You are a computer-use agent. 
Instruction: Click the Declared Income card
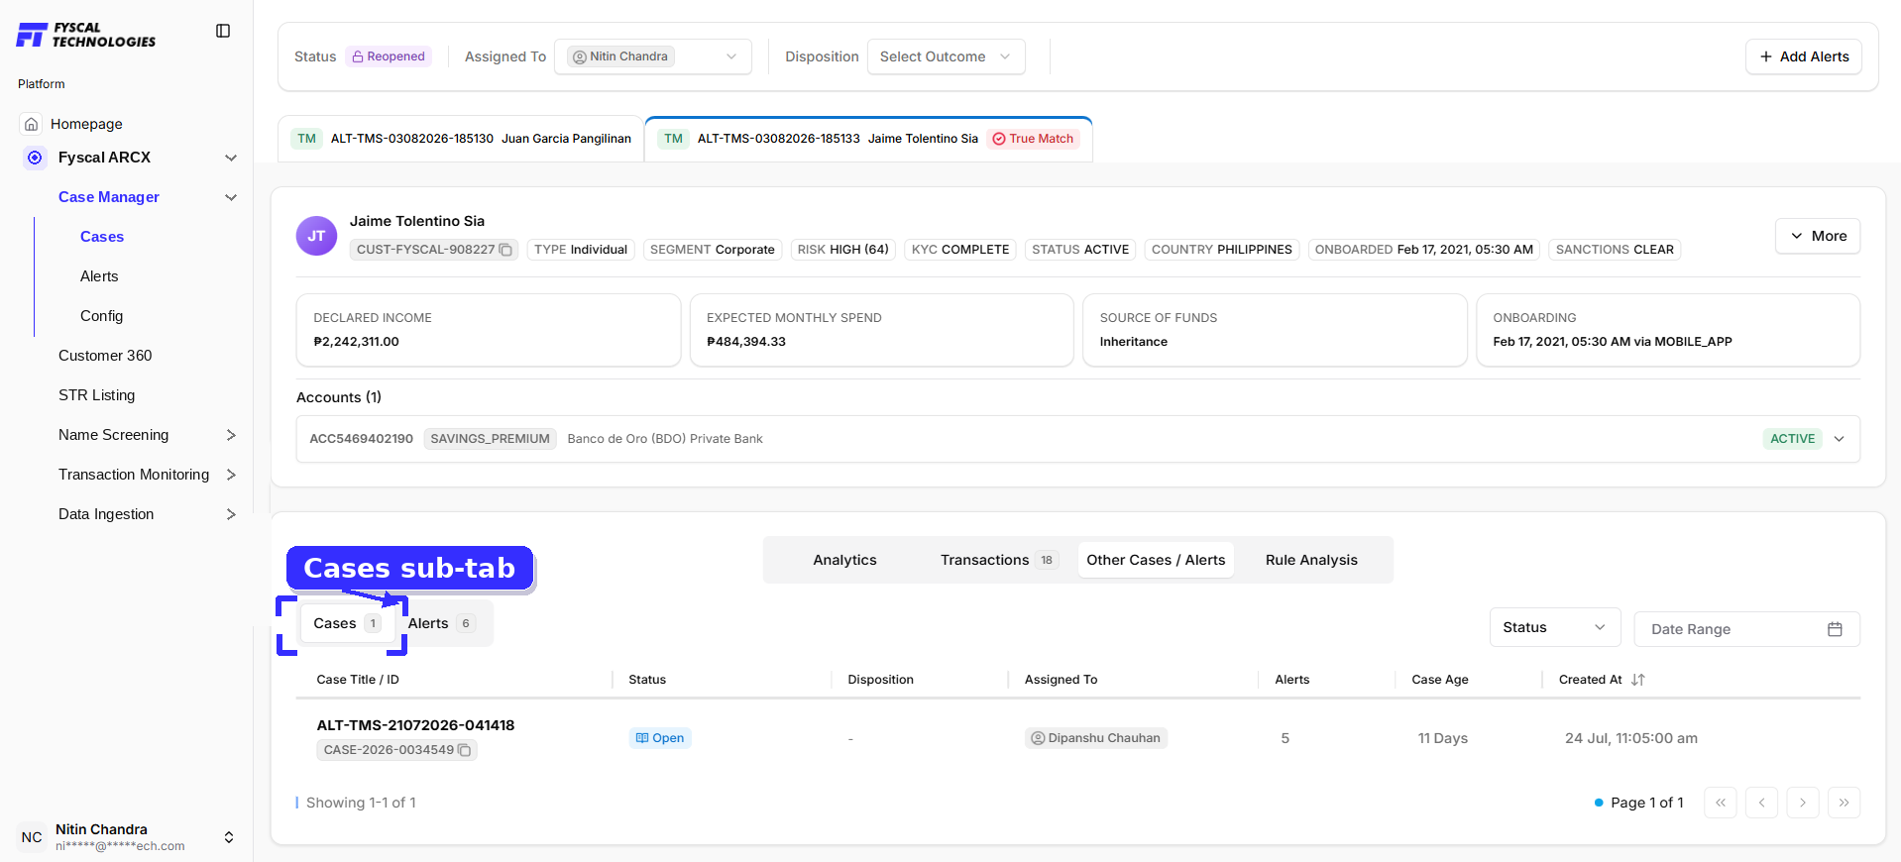click(x=489, y=330)
